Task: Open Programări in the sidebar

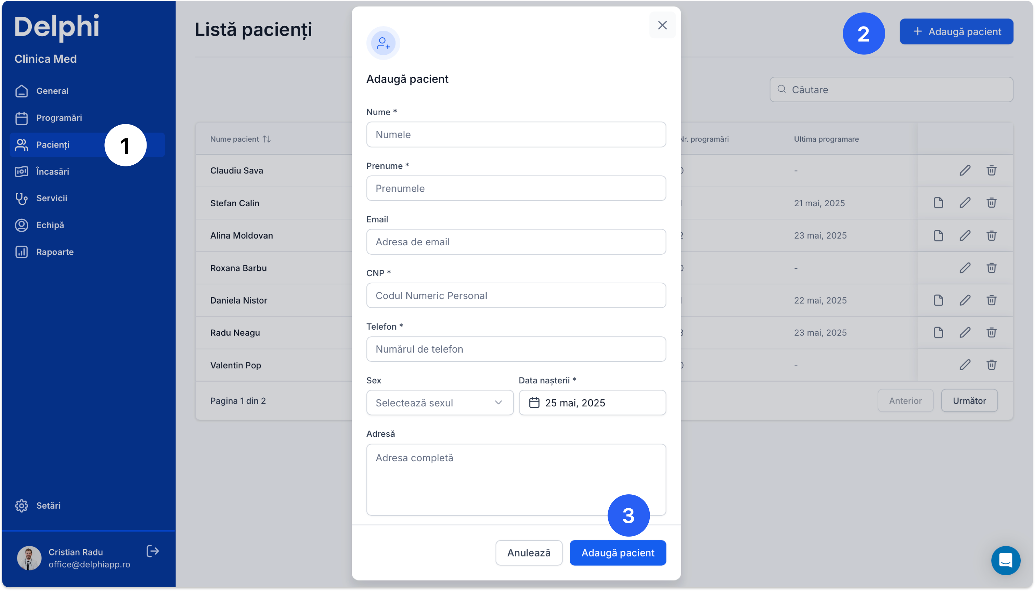Action: point(59,118)
